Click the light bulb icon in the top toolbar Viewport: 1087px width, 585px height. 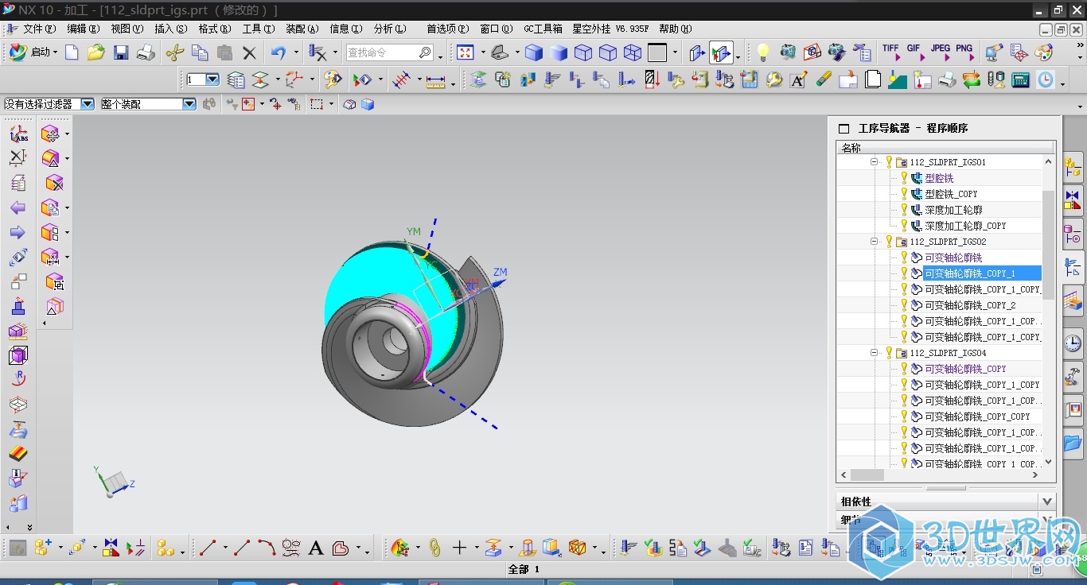(763, 52)
